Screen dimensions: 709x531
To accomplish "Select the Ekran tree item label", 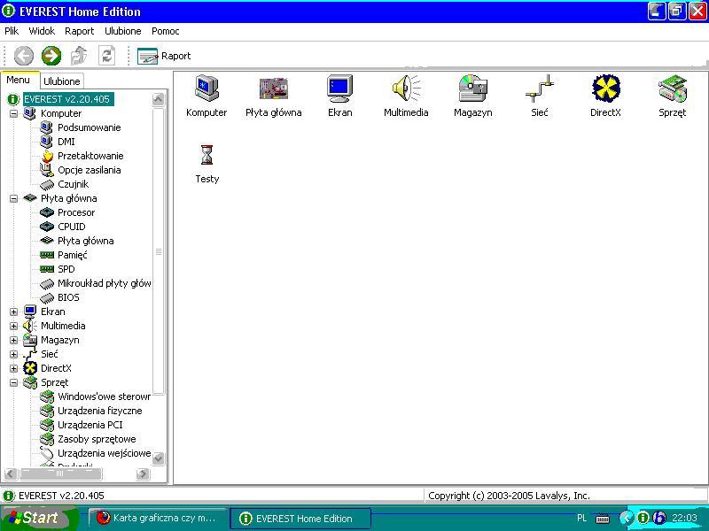I will [x=53, y=312].
